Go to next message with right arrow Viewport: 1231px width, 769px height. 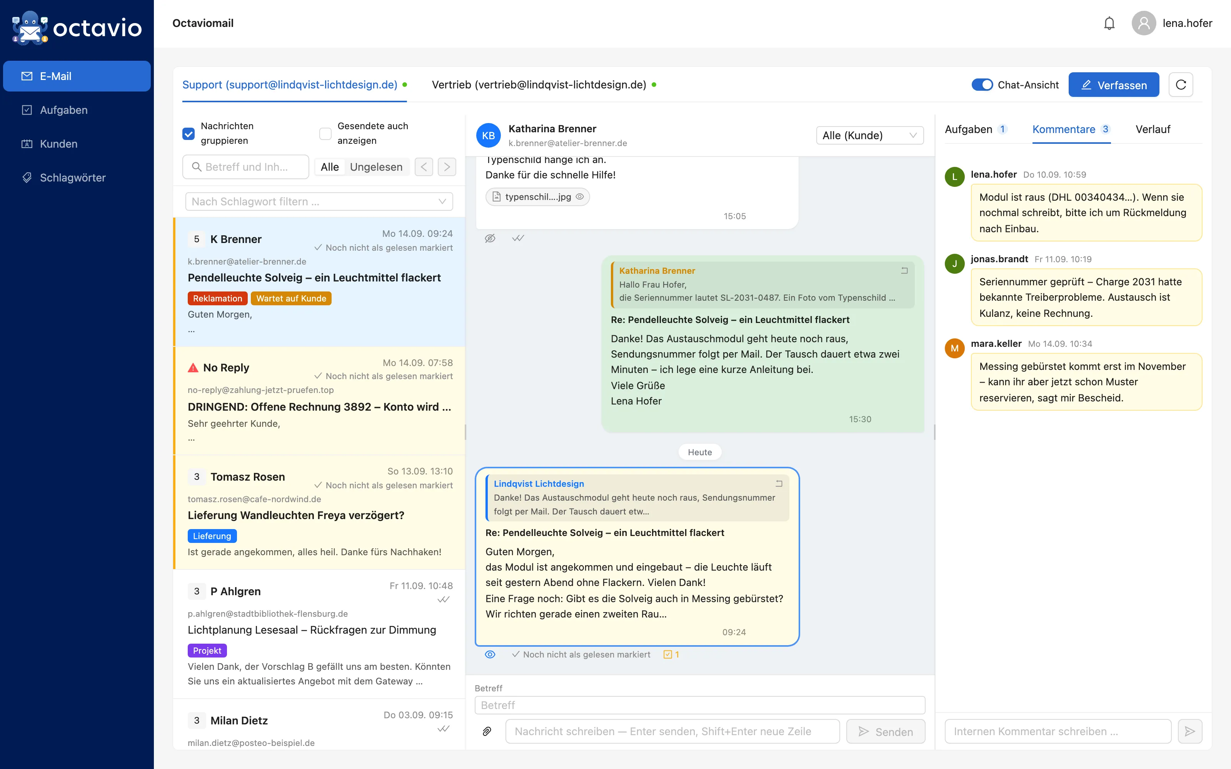click(x=447, y=167)
